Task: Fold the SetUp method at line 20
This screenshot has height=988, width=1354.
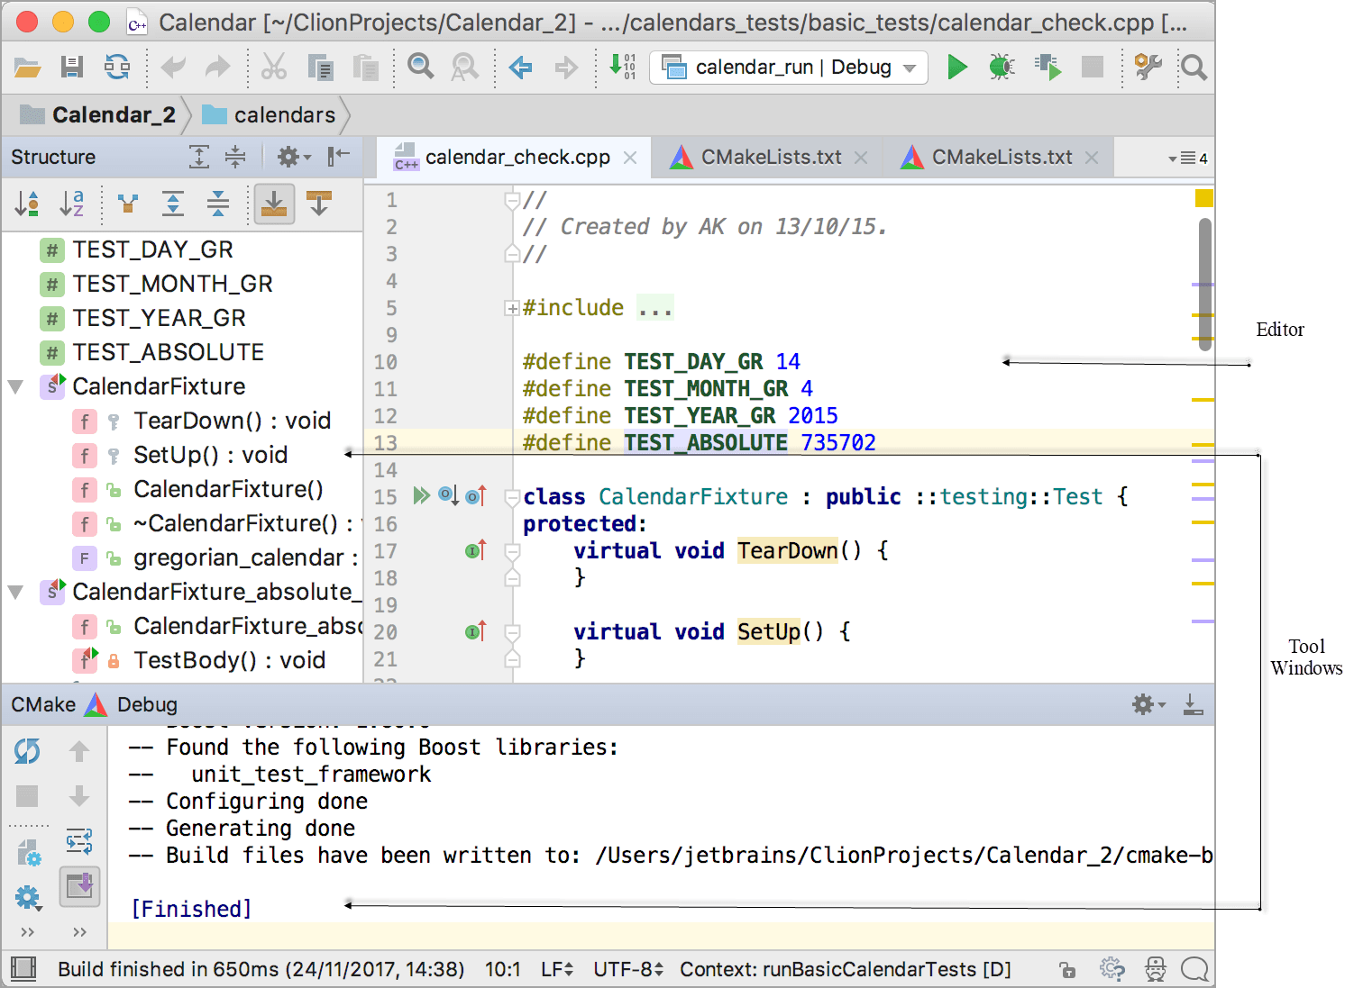Action: 512,632
